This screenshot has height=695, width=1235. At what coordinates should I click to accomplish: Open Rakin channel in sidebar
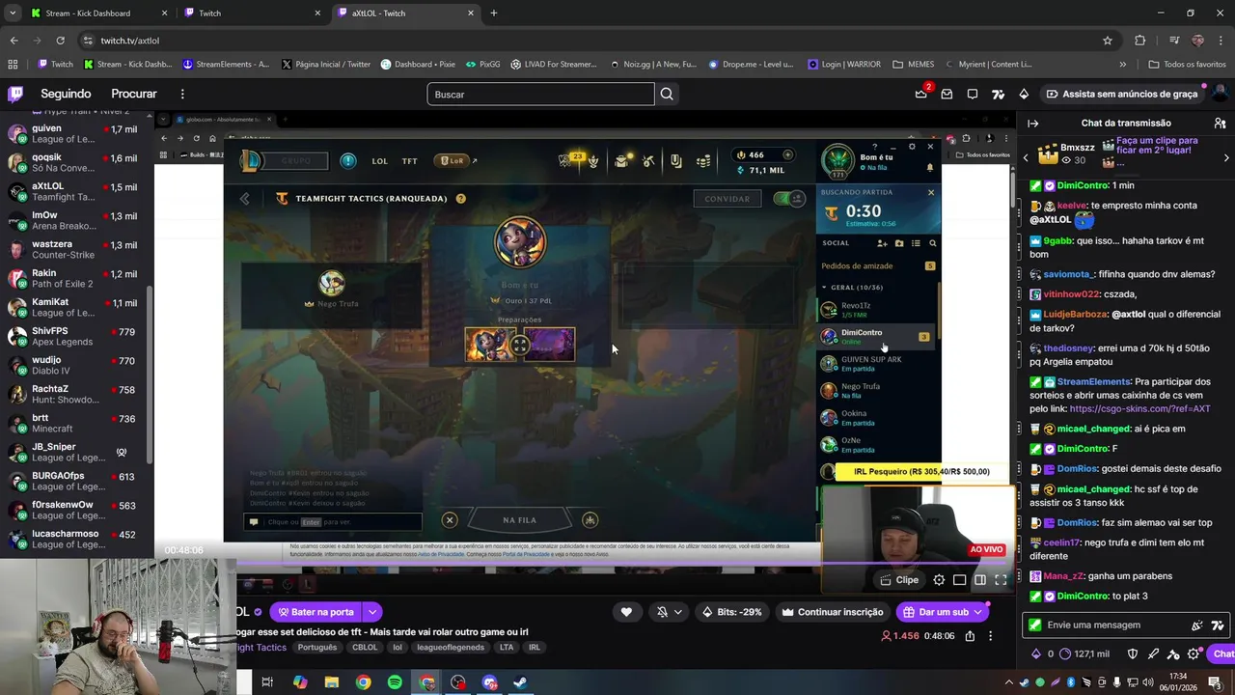[x=76, y=278]
